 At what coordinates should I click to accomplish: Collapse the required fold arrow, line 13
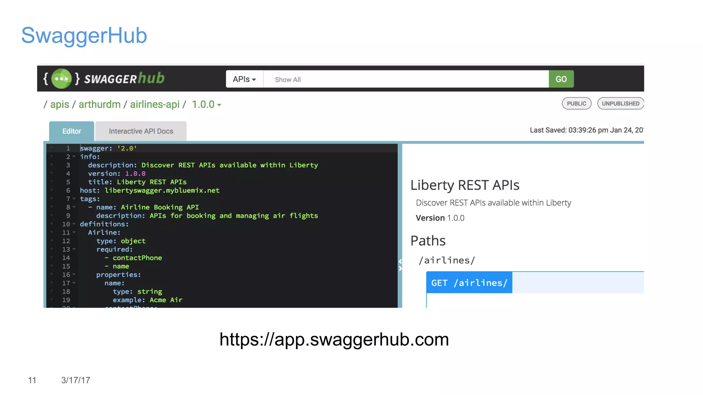[x=74, y=249]
